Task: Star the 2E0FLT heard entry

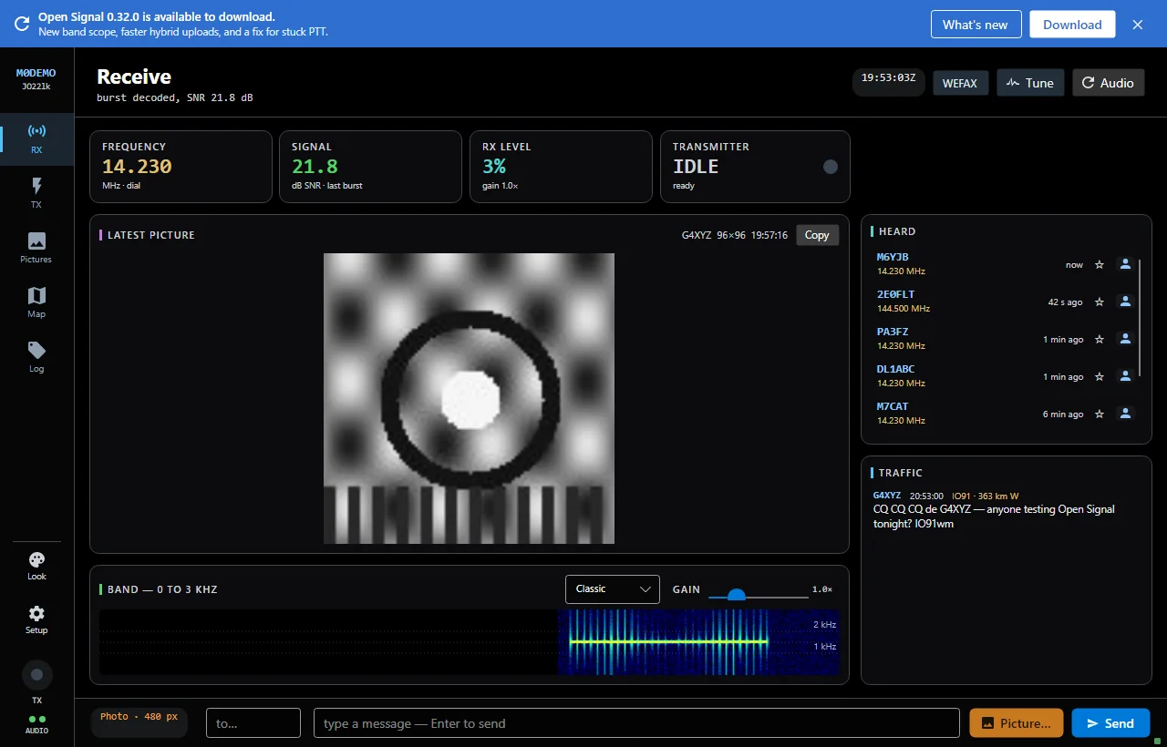Action: (1100, 302)
